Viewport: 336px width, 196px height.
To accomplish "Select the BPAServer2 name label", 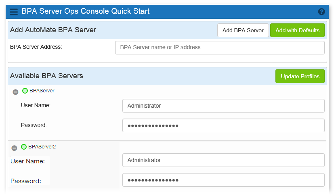I will [42, 146].
